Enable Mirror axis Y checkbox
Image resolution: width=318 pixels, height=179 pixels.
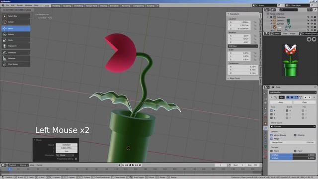coord(272,114)
